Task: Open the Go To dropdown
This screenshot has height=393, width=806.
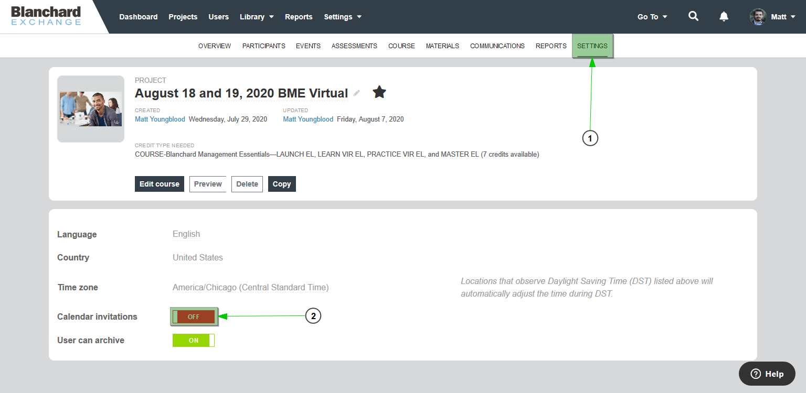Action: 652,17
